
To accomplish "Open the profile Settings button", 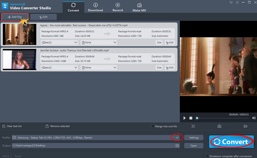I will [x=194, y=138].
